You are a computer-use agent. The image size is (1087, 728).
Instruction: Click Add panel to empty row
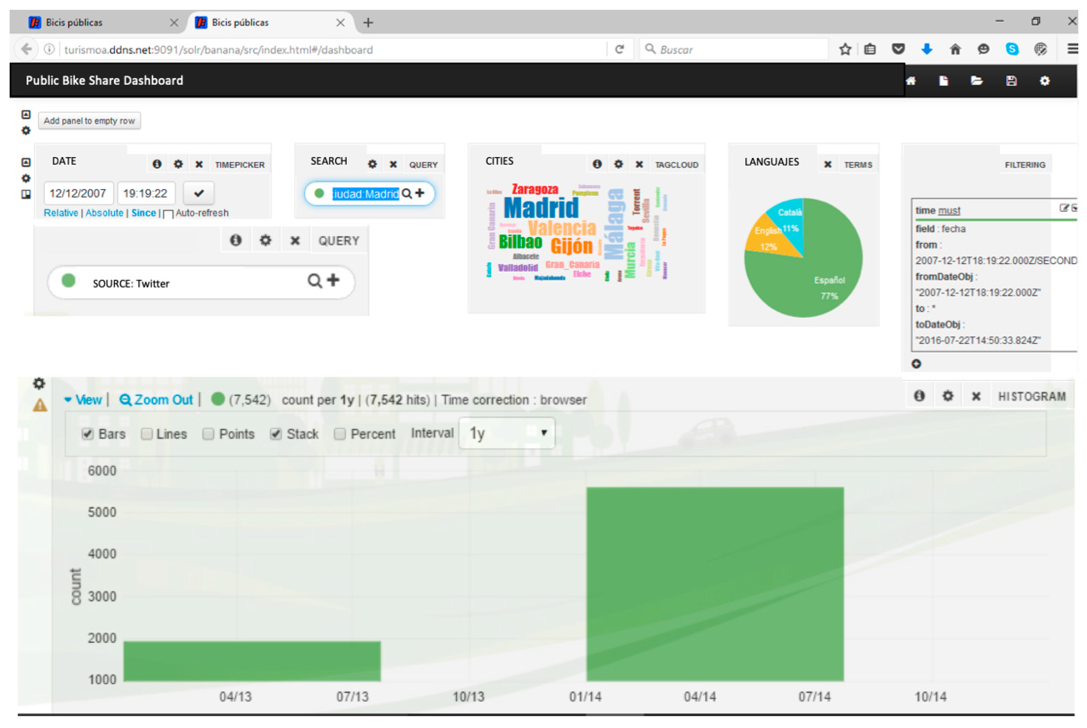[x=89, y=121]
